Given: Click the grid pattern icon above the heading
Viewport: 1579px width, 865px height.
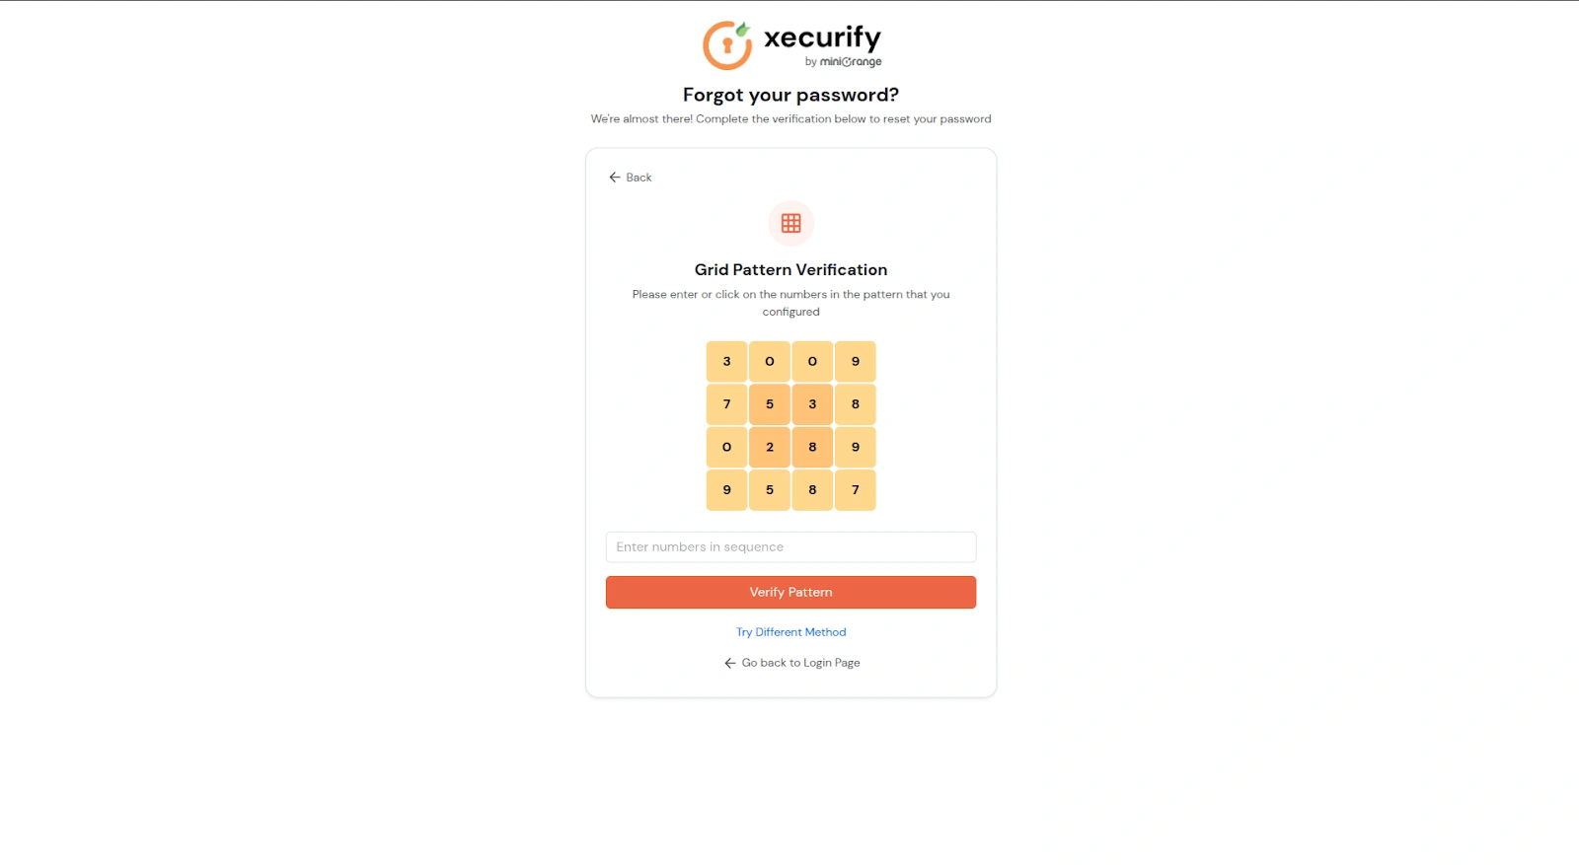Looking at the screenshot, I should 790,224.
